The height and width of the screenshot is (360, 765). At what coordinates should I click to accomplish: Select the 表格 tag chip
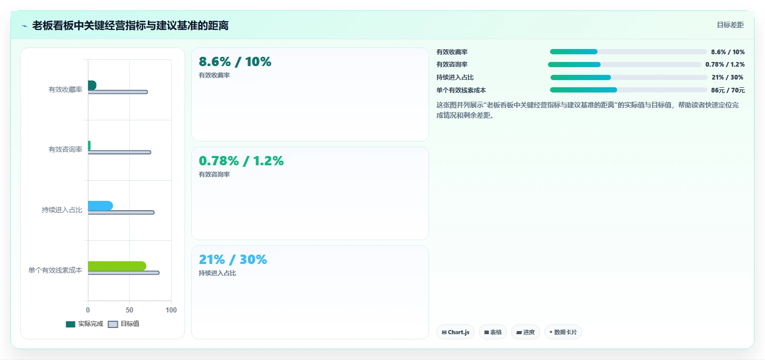point(493,332)
